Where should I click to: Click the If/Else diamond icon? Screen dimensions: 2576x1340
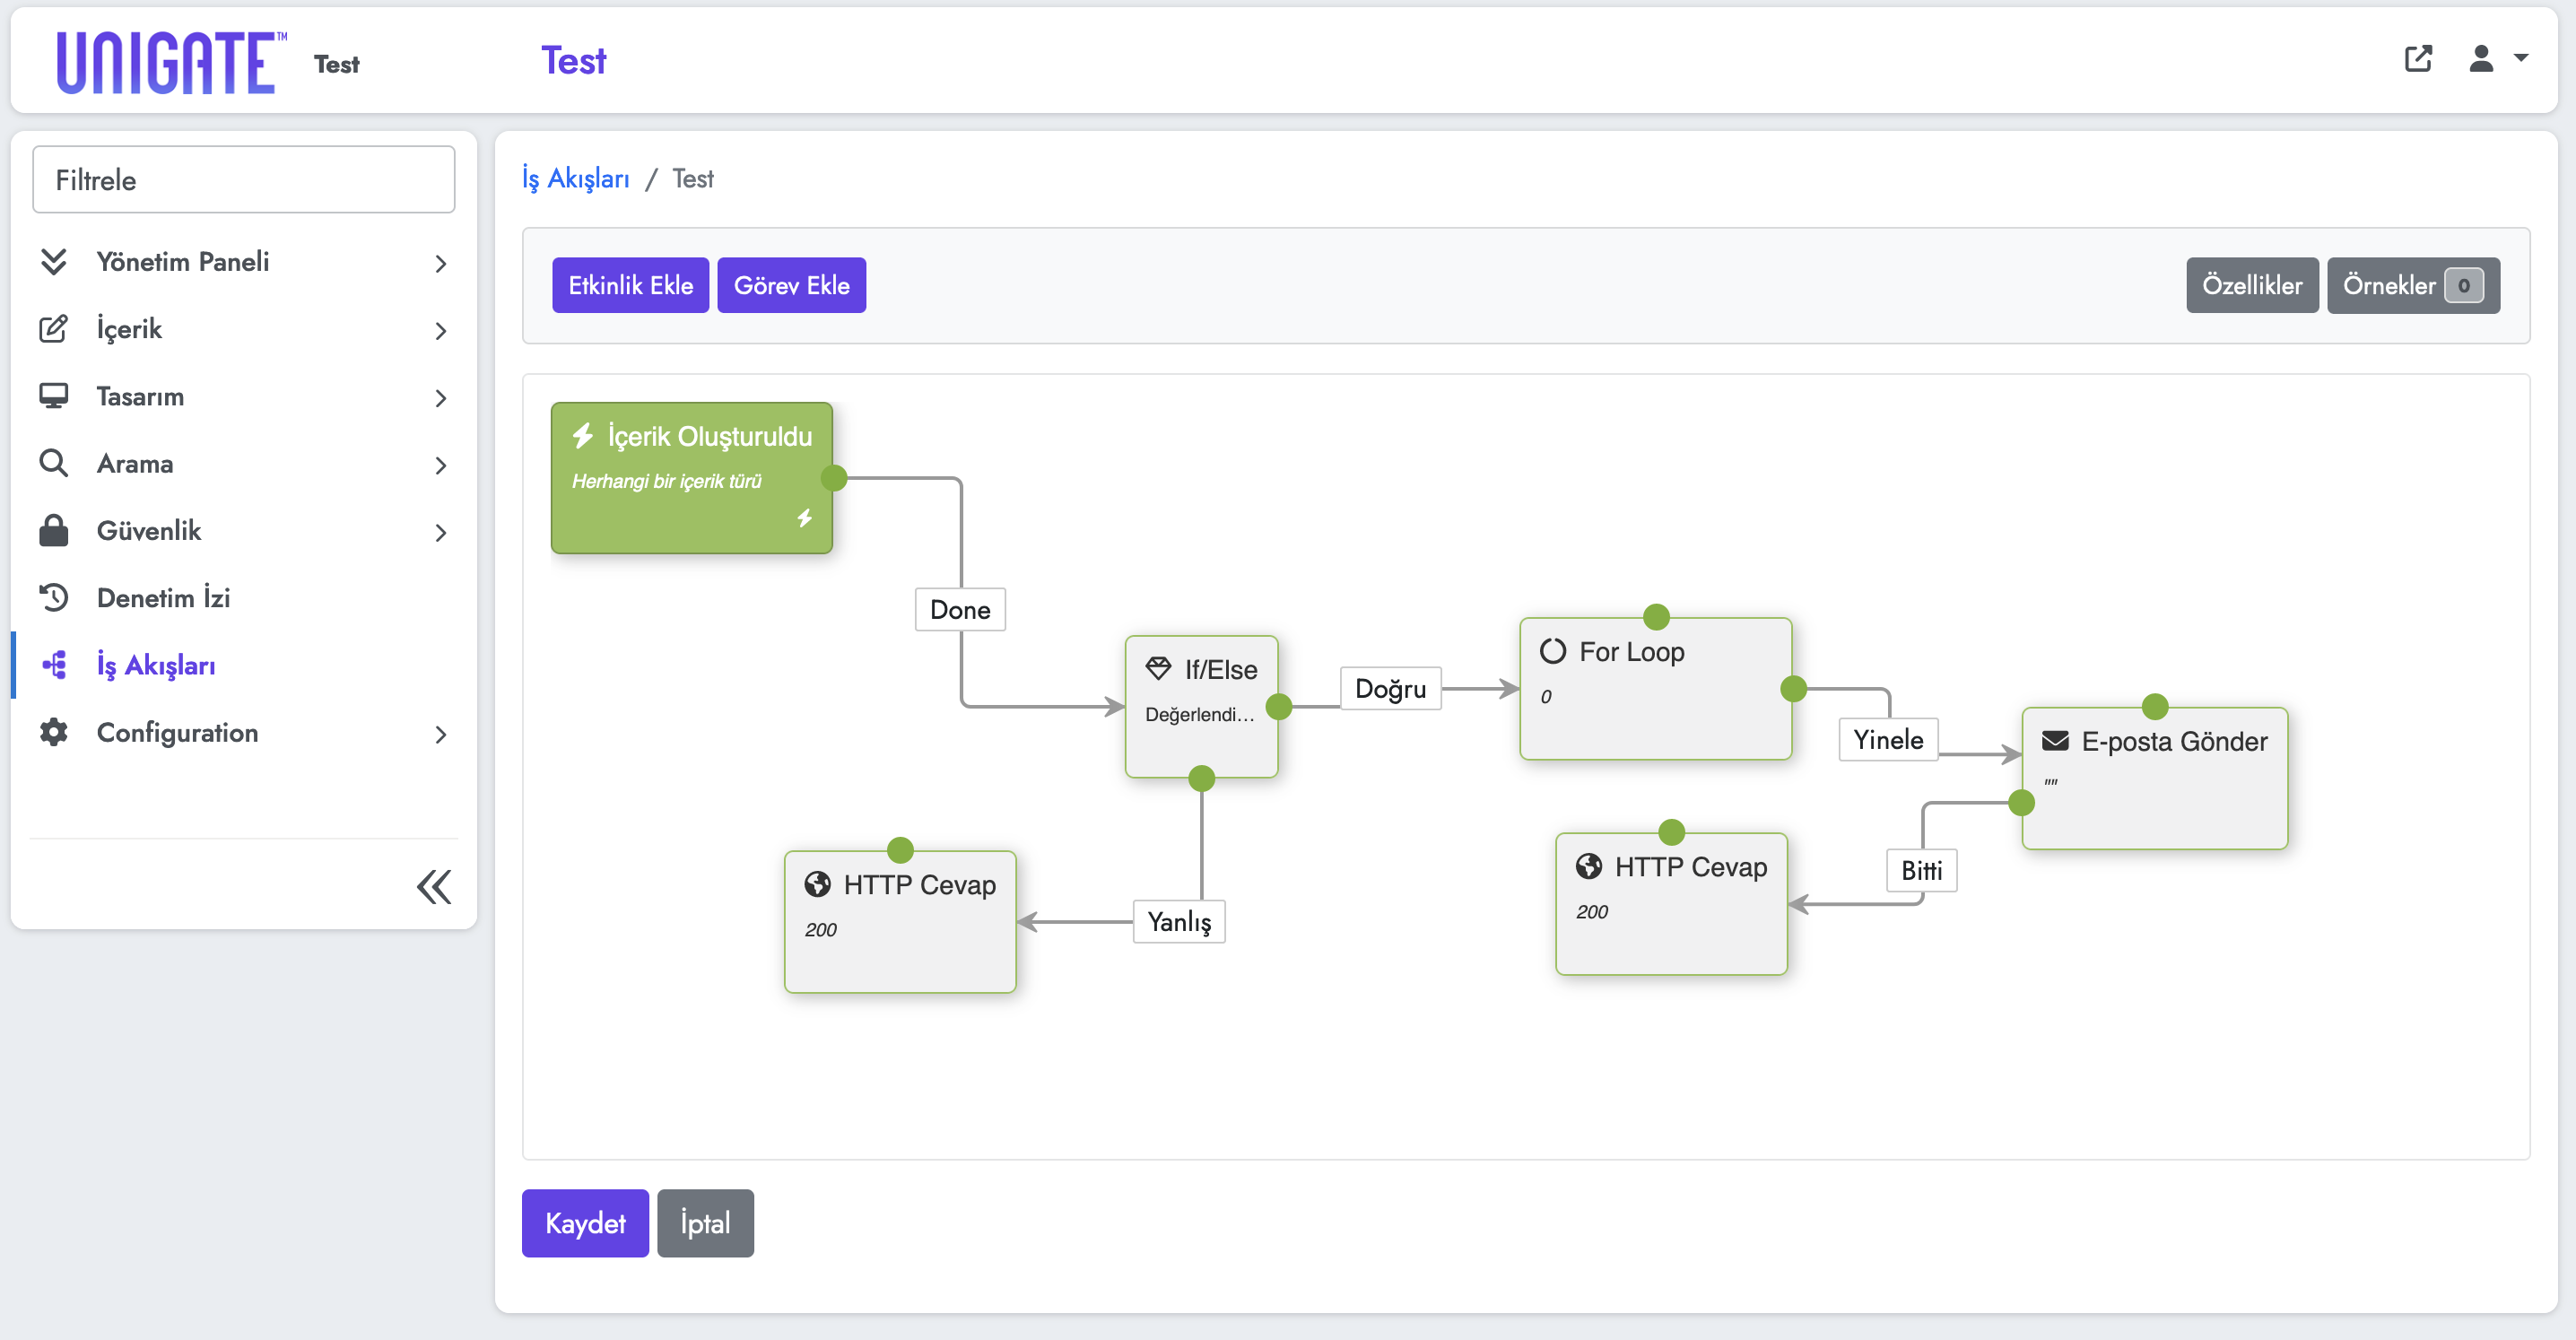point(1158,669)
